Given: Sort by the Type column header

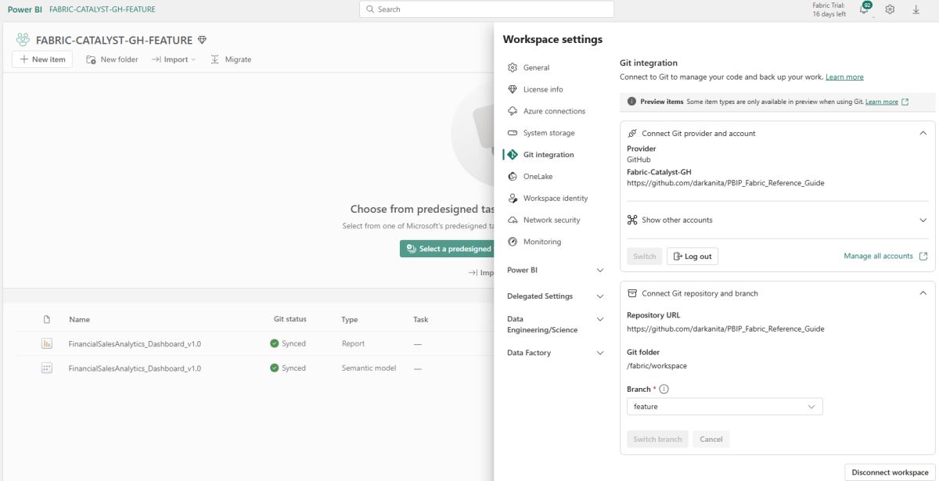Looking at the screenshot, I should pyautogui.click(x=349, y=319).
